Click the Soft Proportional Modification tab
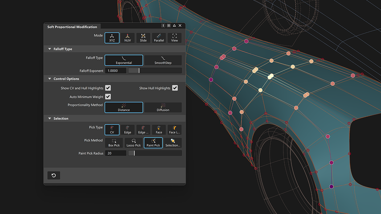The image size is (381, 214). pyautogui.click(x=72, y=27)
